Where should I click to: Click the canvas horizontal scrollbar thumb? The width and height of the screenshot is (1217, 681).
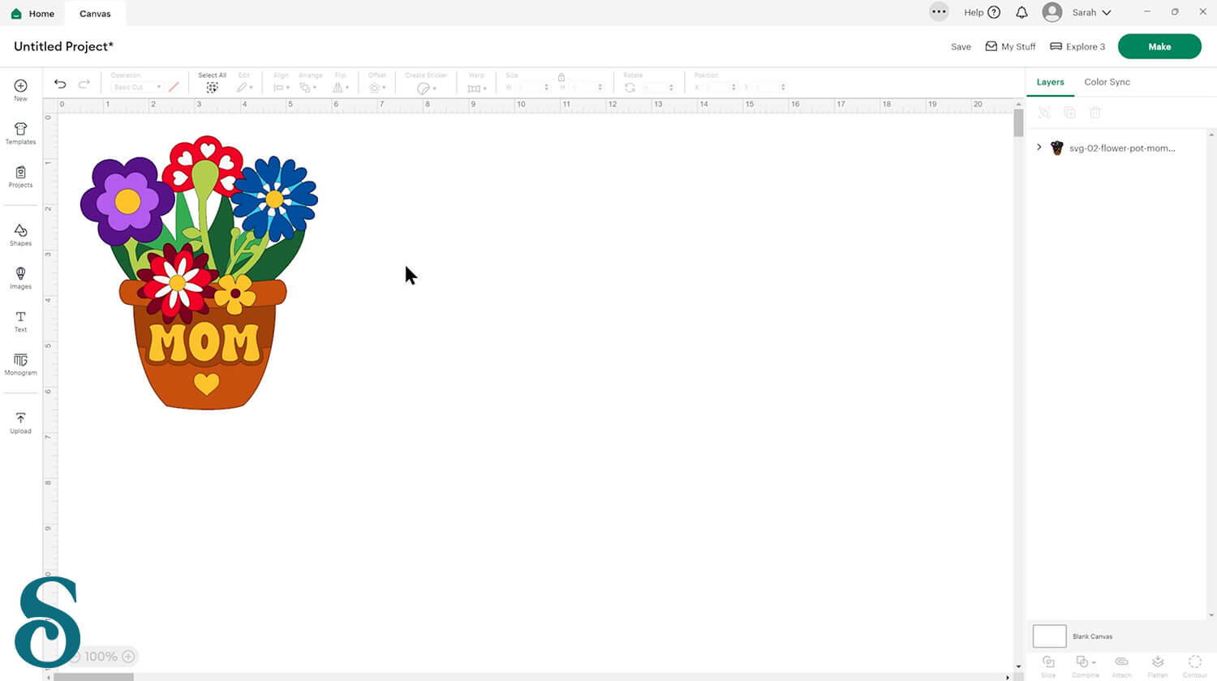pos(93,677)
